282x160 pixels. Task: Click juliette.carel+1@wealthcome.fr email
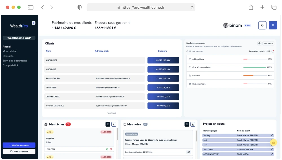coord(110,97)
